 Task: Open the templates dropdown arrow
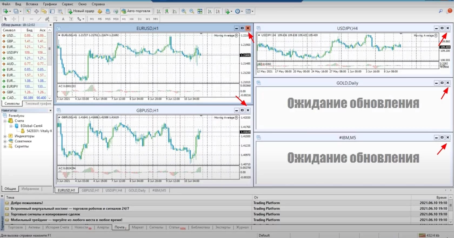[252, 11]
